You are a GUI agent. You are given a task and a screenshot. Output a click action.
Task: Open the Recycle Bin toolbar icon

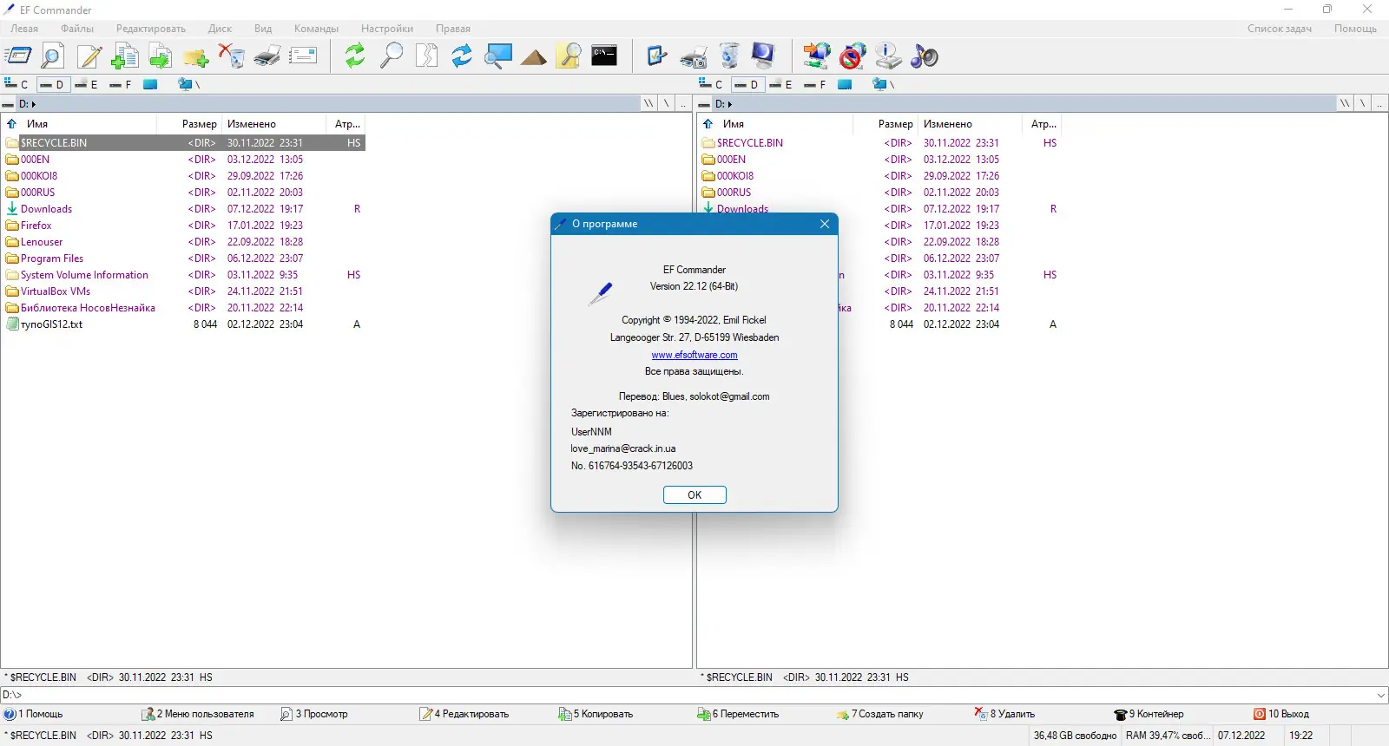[729, 56]
